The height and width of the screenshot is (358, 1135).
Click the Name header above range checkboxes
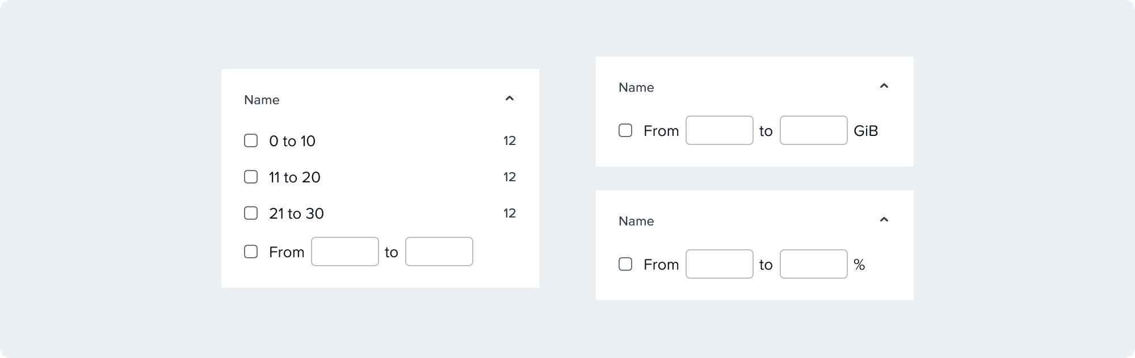262,100
